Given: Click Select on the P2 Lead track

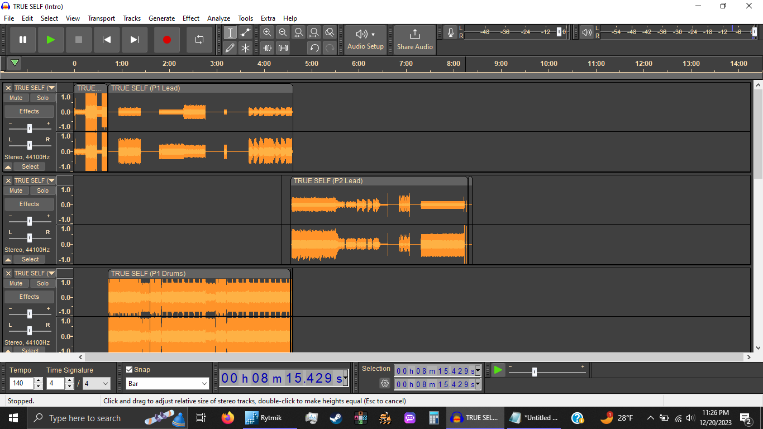Looking at the screenshot, I should [x=29, y=259].
